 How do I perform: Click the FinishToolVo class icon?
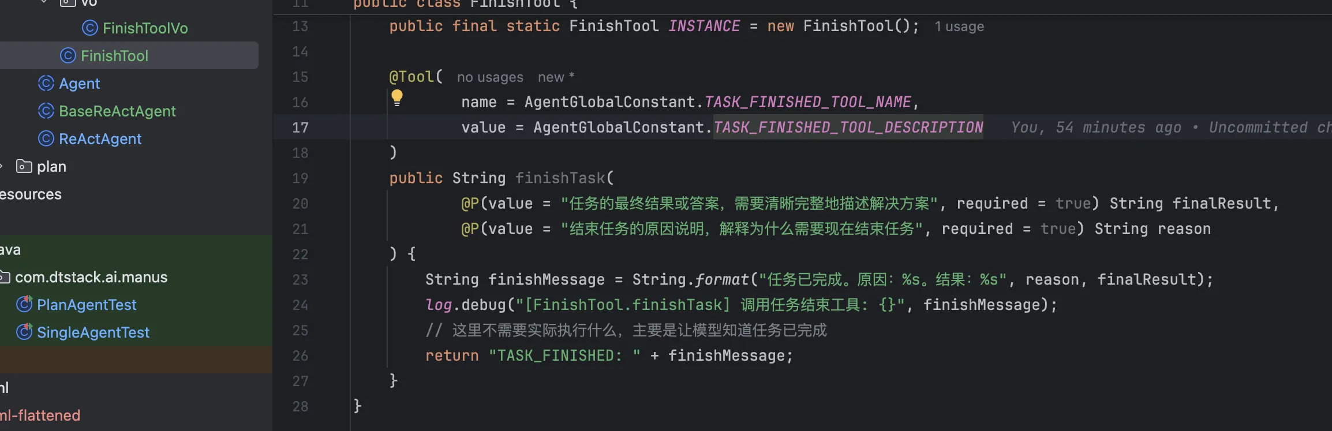(x=90, y=28)
